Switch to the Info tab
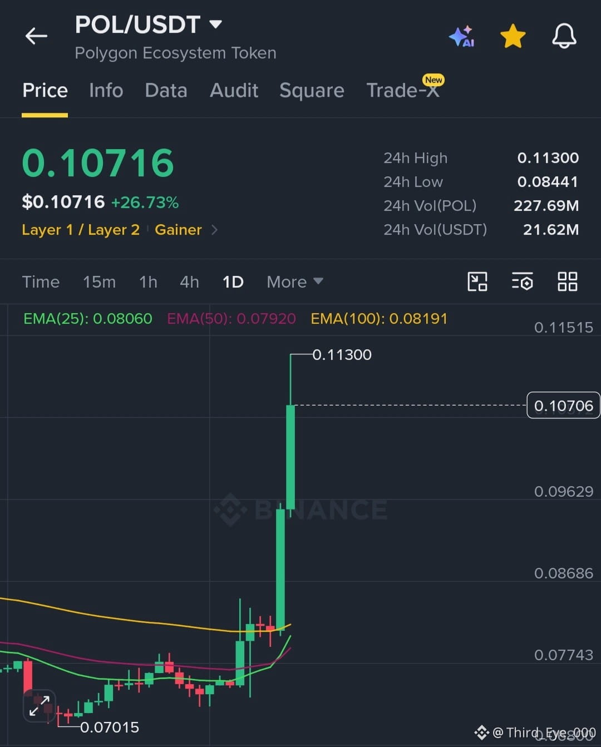The height and width of the screenshot is (747, 601). point(106,90)
